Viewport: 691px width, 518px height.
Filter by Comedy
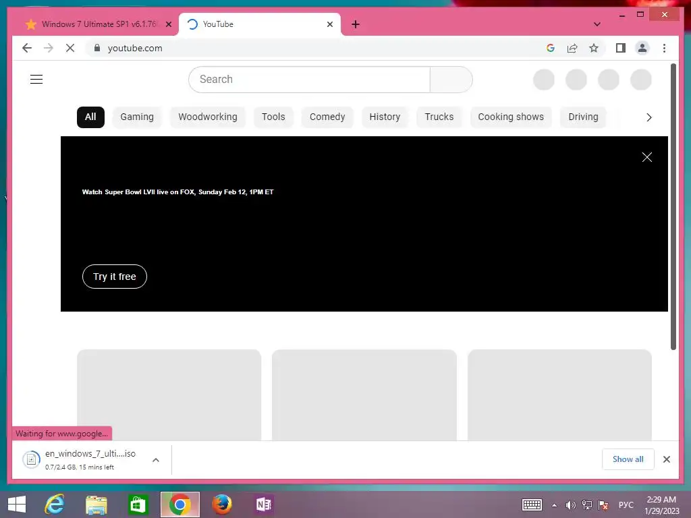click(327, 117)
